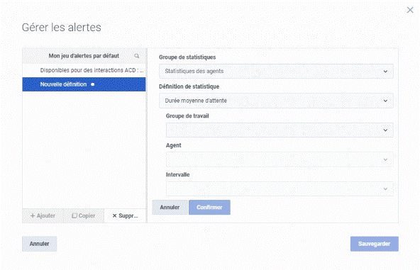
Task: Click the Copier copy icon
Action: [x=74, y=215]
